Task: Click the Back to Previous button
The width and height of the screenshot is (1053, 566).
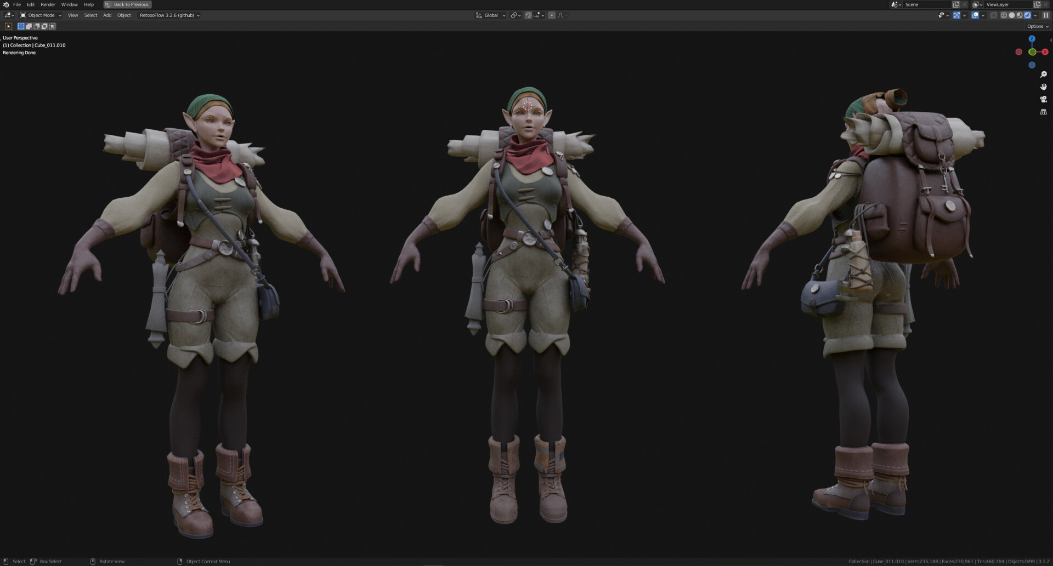Action: tap(128, 4)
